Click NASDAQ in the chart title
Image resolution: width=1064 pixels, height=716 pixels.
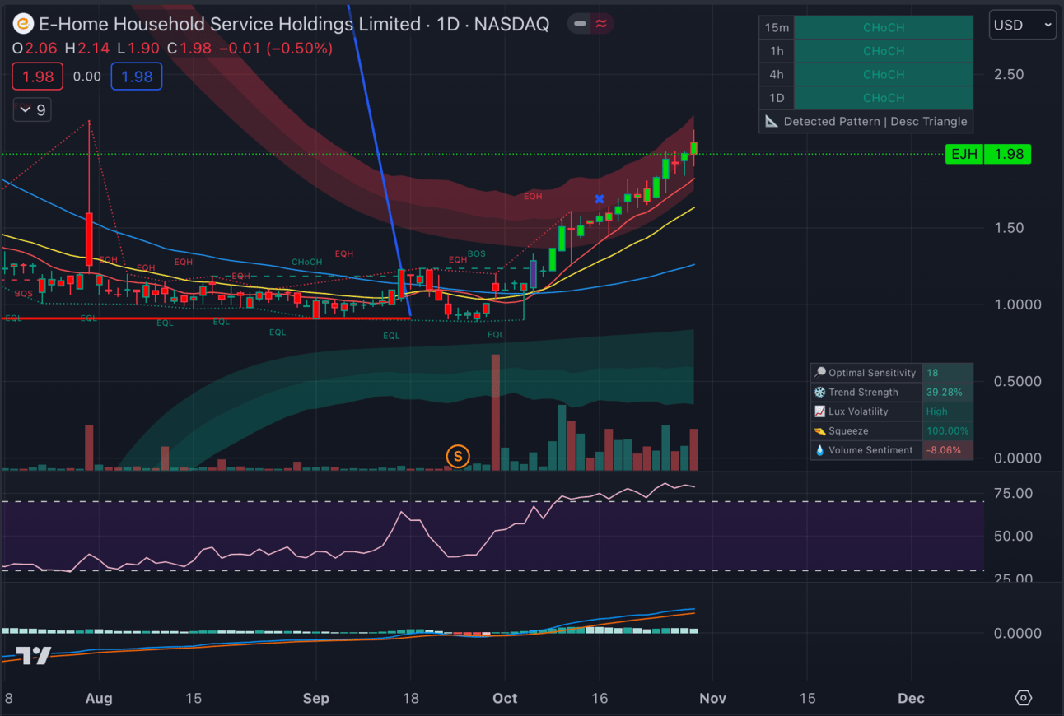point(511,24)
